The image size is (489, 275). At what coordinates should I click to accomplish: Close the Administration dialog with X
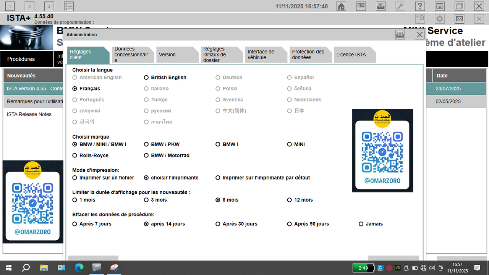click(x=420, y=35)
